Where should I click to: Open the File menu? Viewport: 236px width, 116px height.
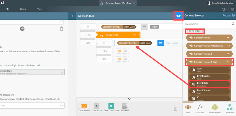[7, 9]
